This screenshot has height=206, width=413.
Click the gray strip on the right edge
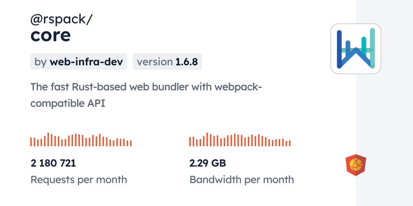pyautogui.click(x=384, y=103)
